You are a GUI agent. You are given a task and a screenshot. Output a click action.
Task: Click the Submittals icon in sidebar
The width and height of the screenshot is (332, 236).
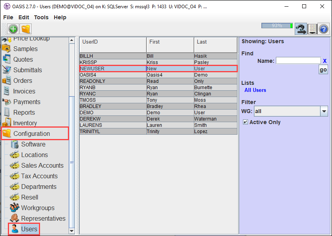point(7,70)
